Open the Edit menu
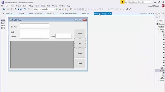This screenshot has width=165, height=92. tap(7, 6)
